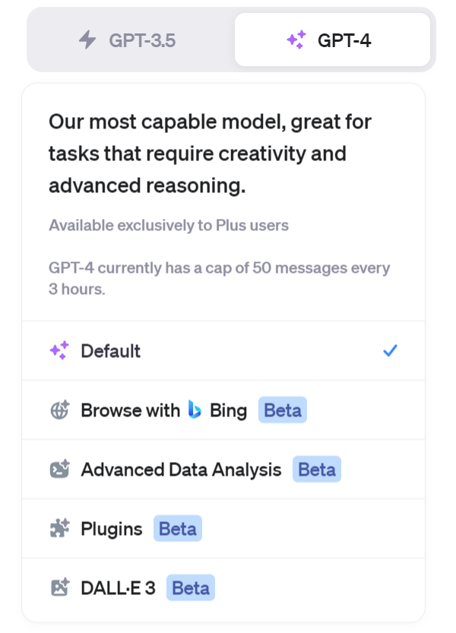The image size is (456, 633).
Task: Click the Beta badge beside DALL·E 3
Action: (191, 588)
